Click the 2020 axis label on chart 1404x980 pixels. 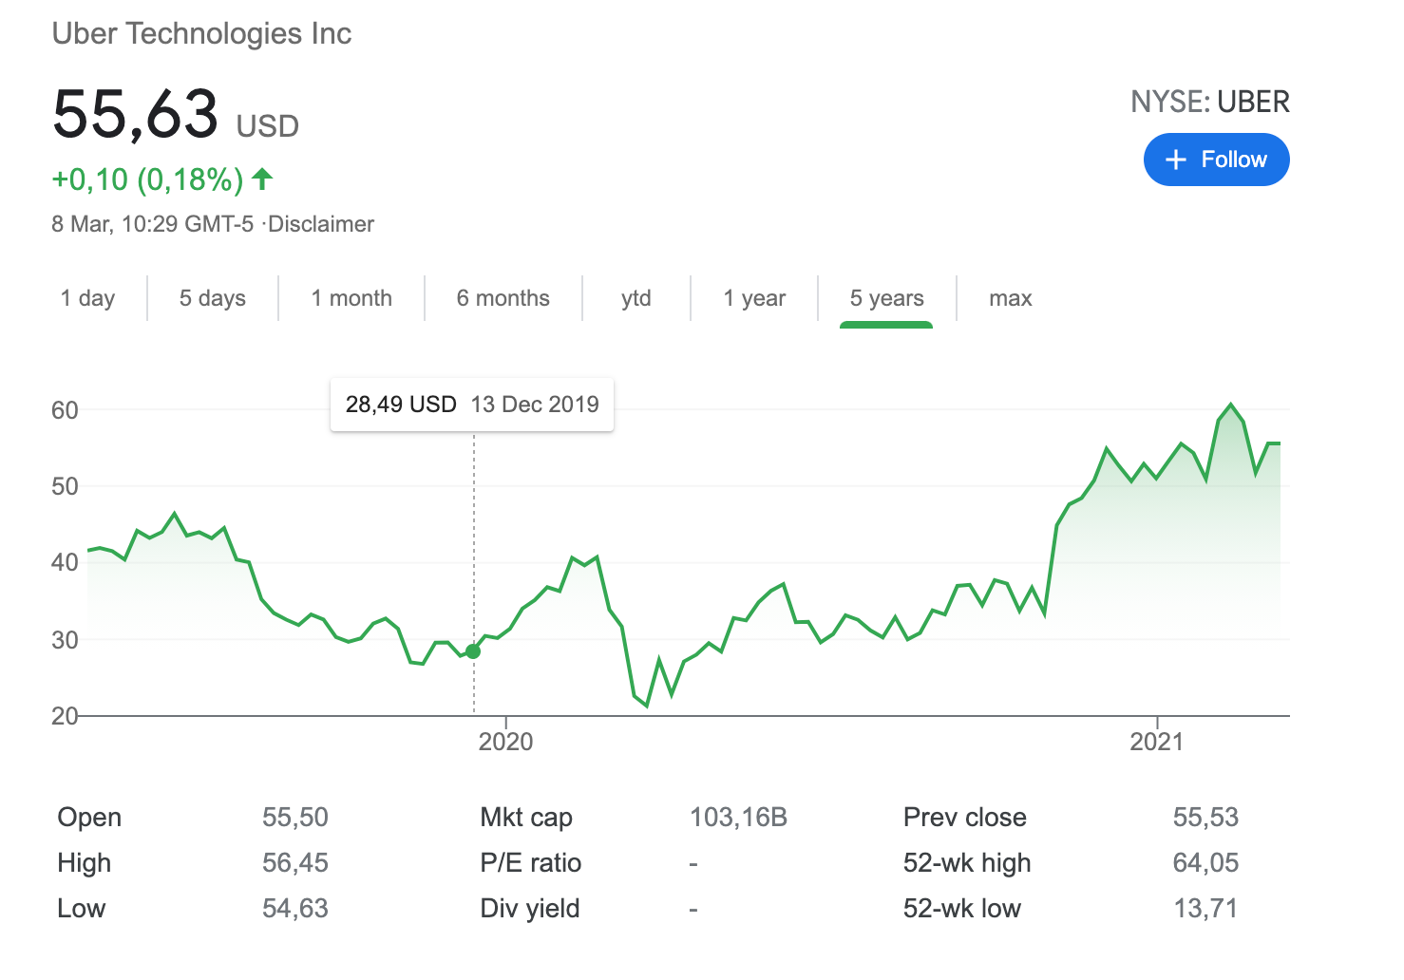(505, 742)
